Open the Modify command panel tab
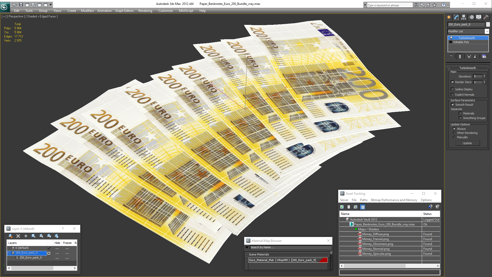The width and height of the screenshot is (492, 277). (456, 17)
